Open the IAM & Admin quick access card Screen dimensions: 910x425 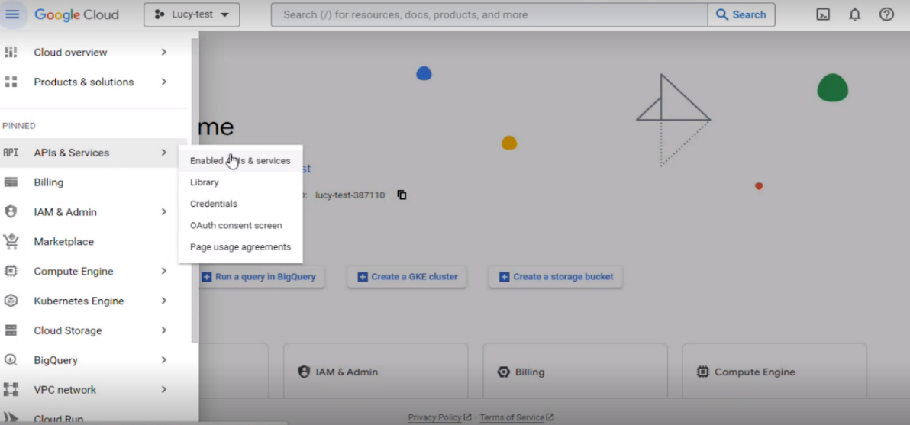pos(376,371)
